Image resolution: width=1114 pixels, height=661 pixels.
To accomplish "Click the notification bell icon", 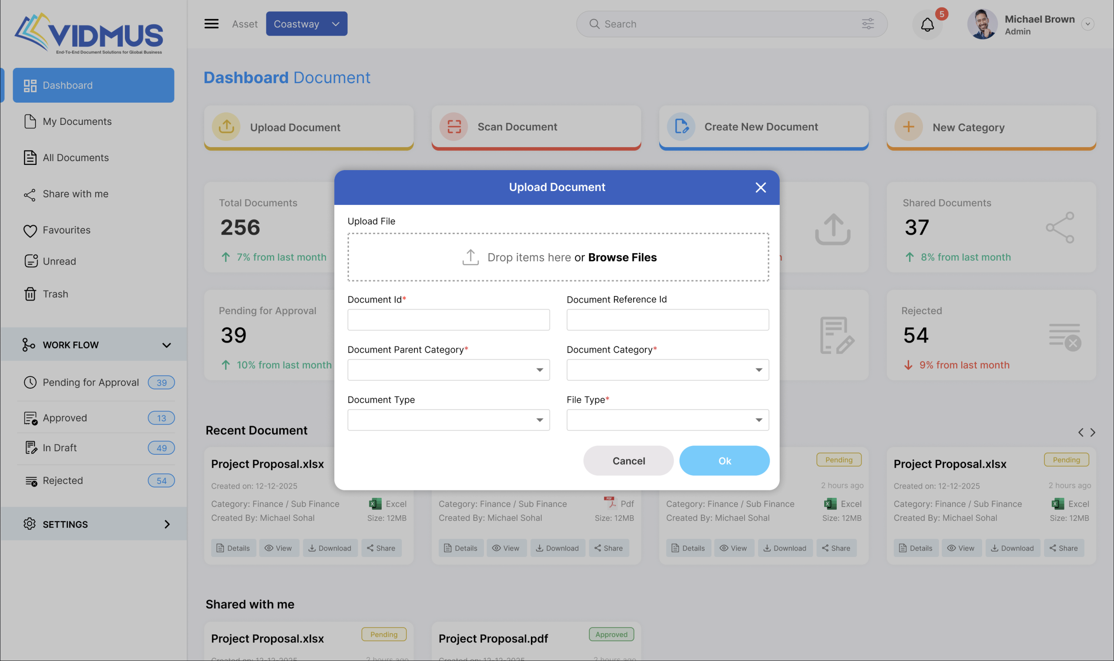I will tap(927, 24).
